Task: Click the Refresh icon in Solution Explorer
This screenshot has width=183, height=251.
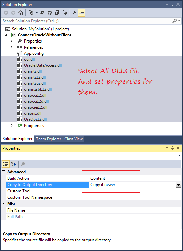Action: pos(50,13)
